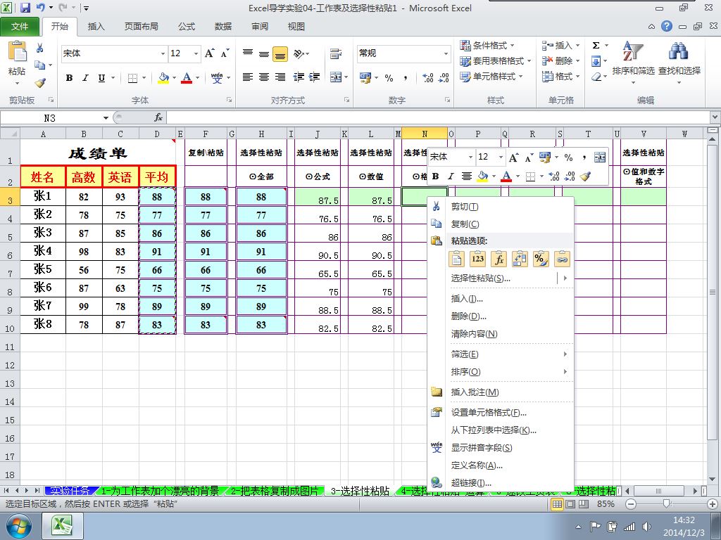Toggle the highlighted Bottom Align button
Image resolution: width=721 pixels, height=540 pixels.
point(280,53)
